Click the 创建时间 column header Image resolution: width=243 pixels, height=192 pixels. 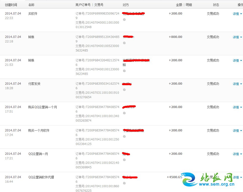11,5
